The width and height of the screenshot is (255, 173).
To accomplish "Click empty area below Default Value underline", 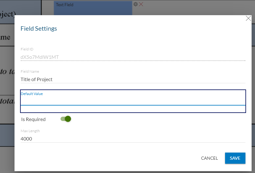I will [133, 109].
